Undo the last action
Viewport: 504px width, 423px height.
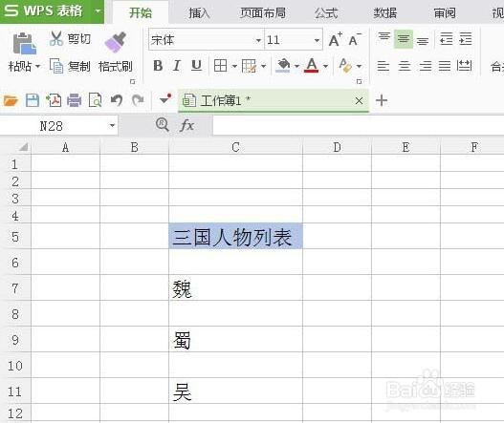pos(117,100)
